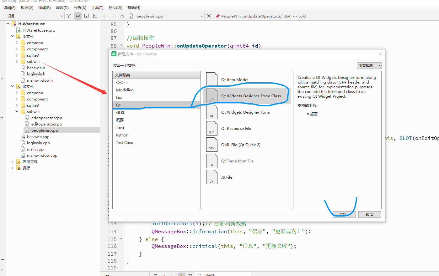Screen dimensions: 439x276
Task: Click the split panel plus icon
Action: click(87, 16)
